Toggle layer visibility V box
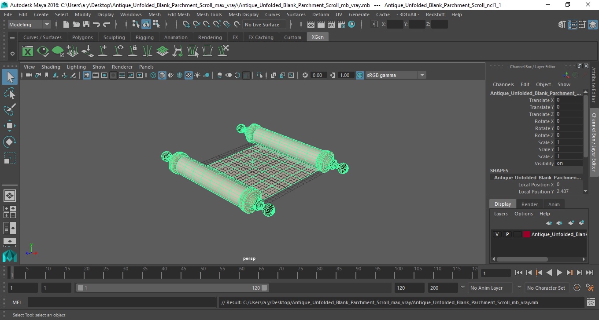This screenshot has height=320, width=599. point(497,234)
